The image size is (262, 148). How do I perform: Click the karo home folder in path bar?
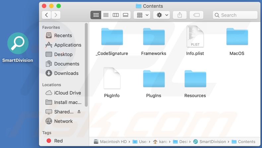click(160, 142)
